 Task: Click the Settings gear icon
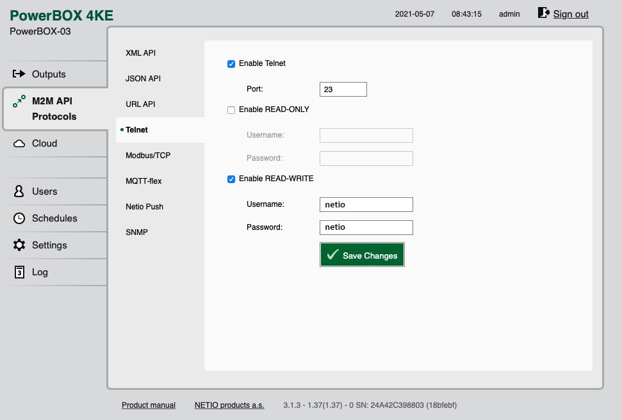pyautogui.click(x=19, y=245)
